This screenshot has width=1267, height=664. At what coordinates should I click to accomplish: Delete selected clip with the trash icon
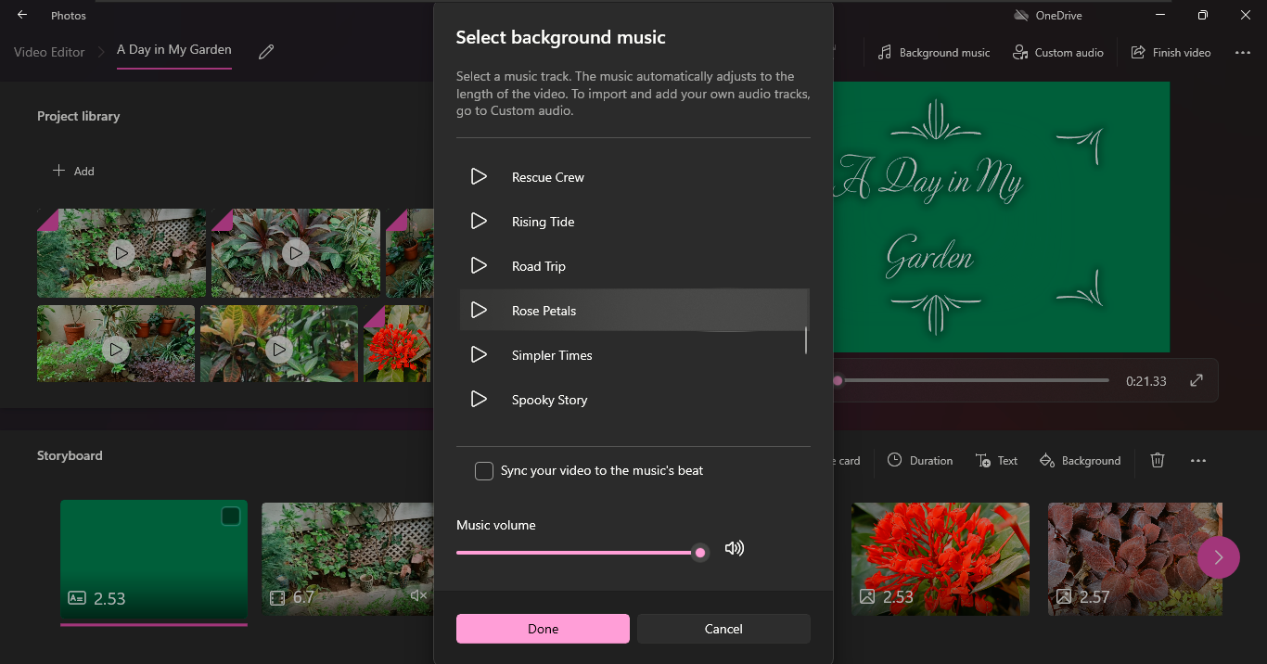pos(1157,460)
